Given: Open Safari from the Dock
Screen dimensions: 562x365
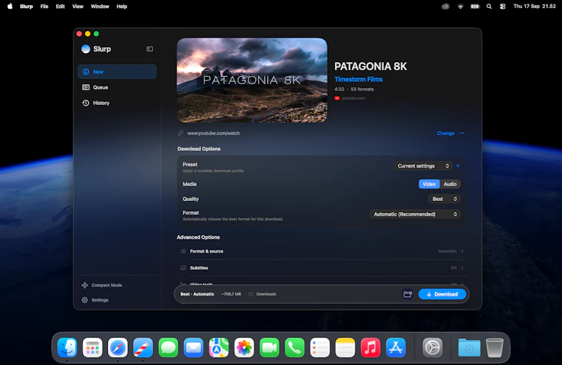Looking at the screenshot, I should point(118,347).
